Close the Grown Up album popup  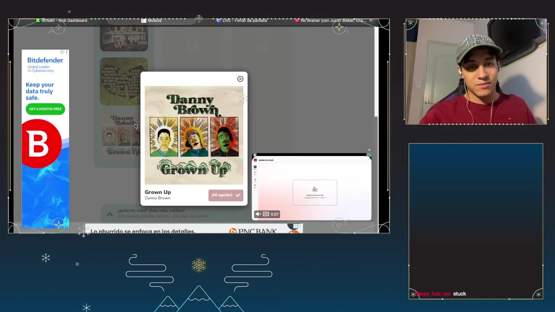(x=240, y=79)
